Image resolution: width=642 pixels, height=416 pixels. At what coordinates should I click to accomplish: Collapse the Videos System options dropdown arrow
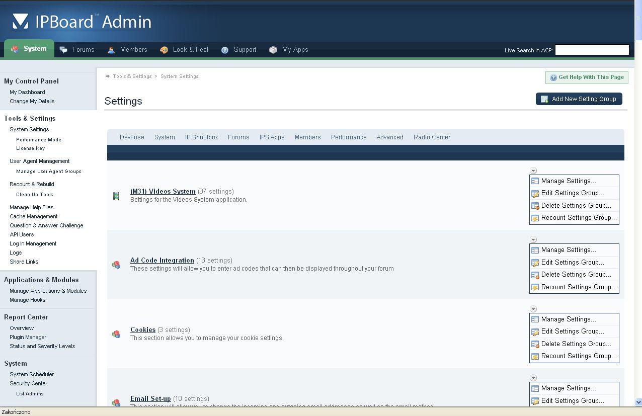(533, 171)
